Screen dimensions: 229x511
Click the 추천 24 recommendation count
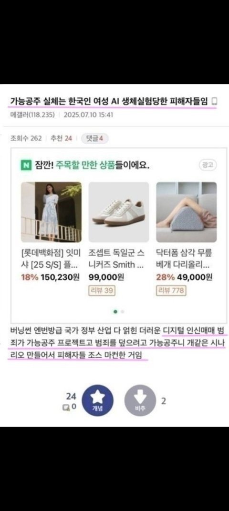pos(62,138)
